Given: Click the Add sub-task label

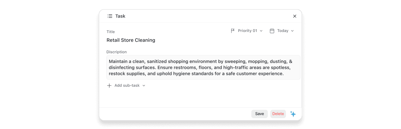Looking at the screenshot, I should (127, 85).
